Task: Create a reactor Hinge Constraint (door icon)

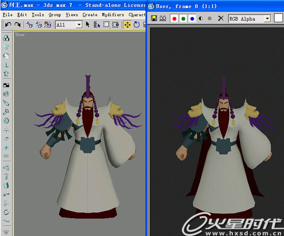Action: pyautogui.click(x=6, y=185)
